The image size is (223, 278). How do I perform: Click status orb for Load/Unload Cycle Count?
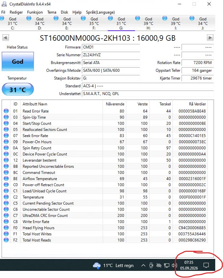point(6,191)
